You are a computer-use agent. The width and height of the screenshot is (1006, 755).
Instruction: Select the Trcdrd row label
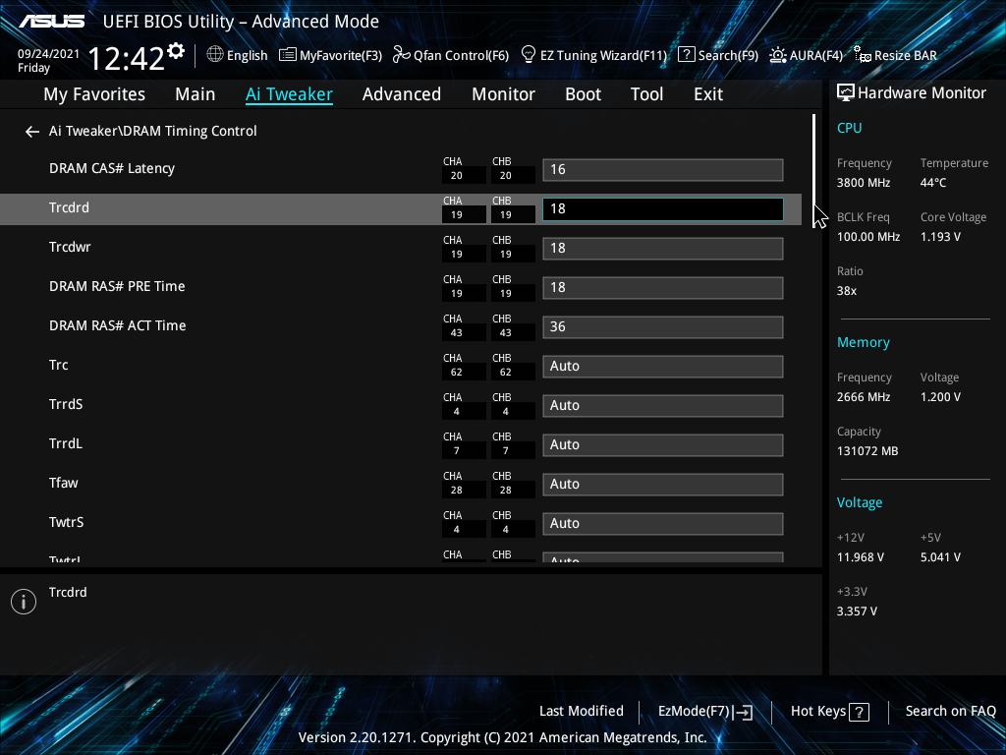(x=70, y=208)
